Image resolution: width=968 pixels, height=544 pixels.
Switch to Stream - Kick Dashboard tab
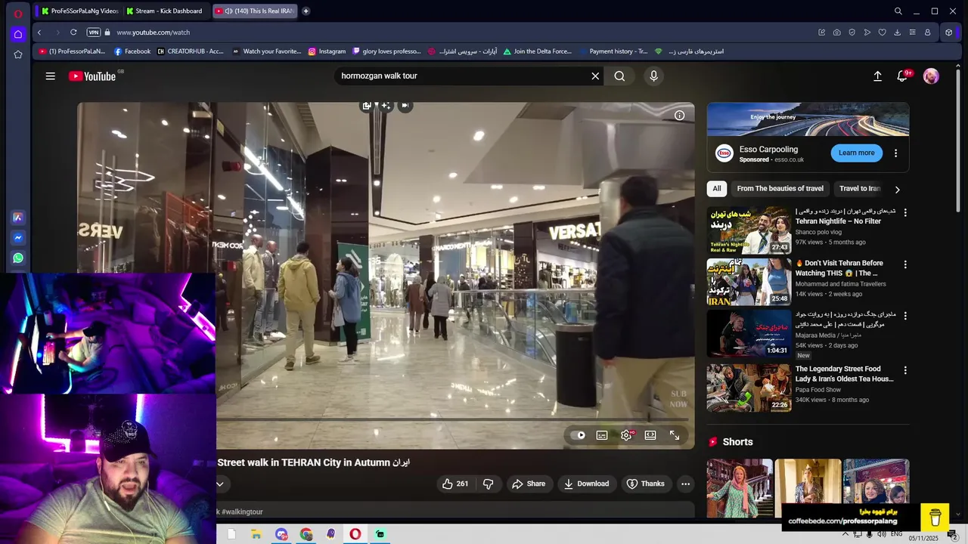[164, 11]
